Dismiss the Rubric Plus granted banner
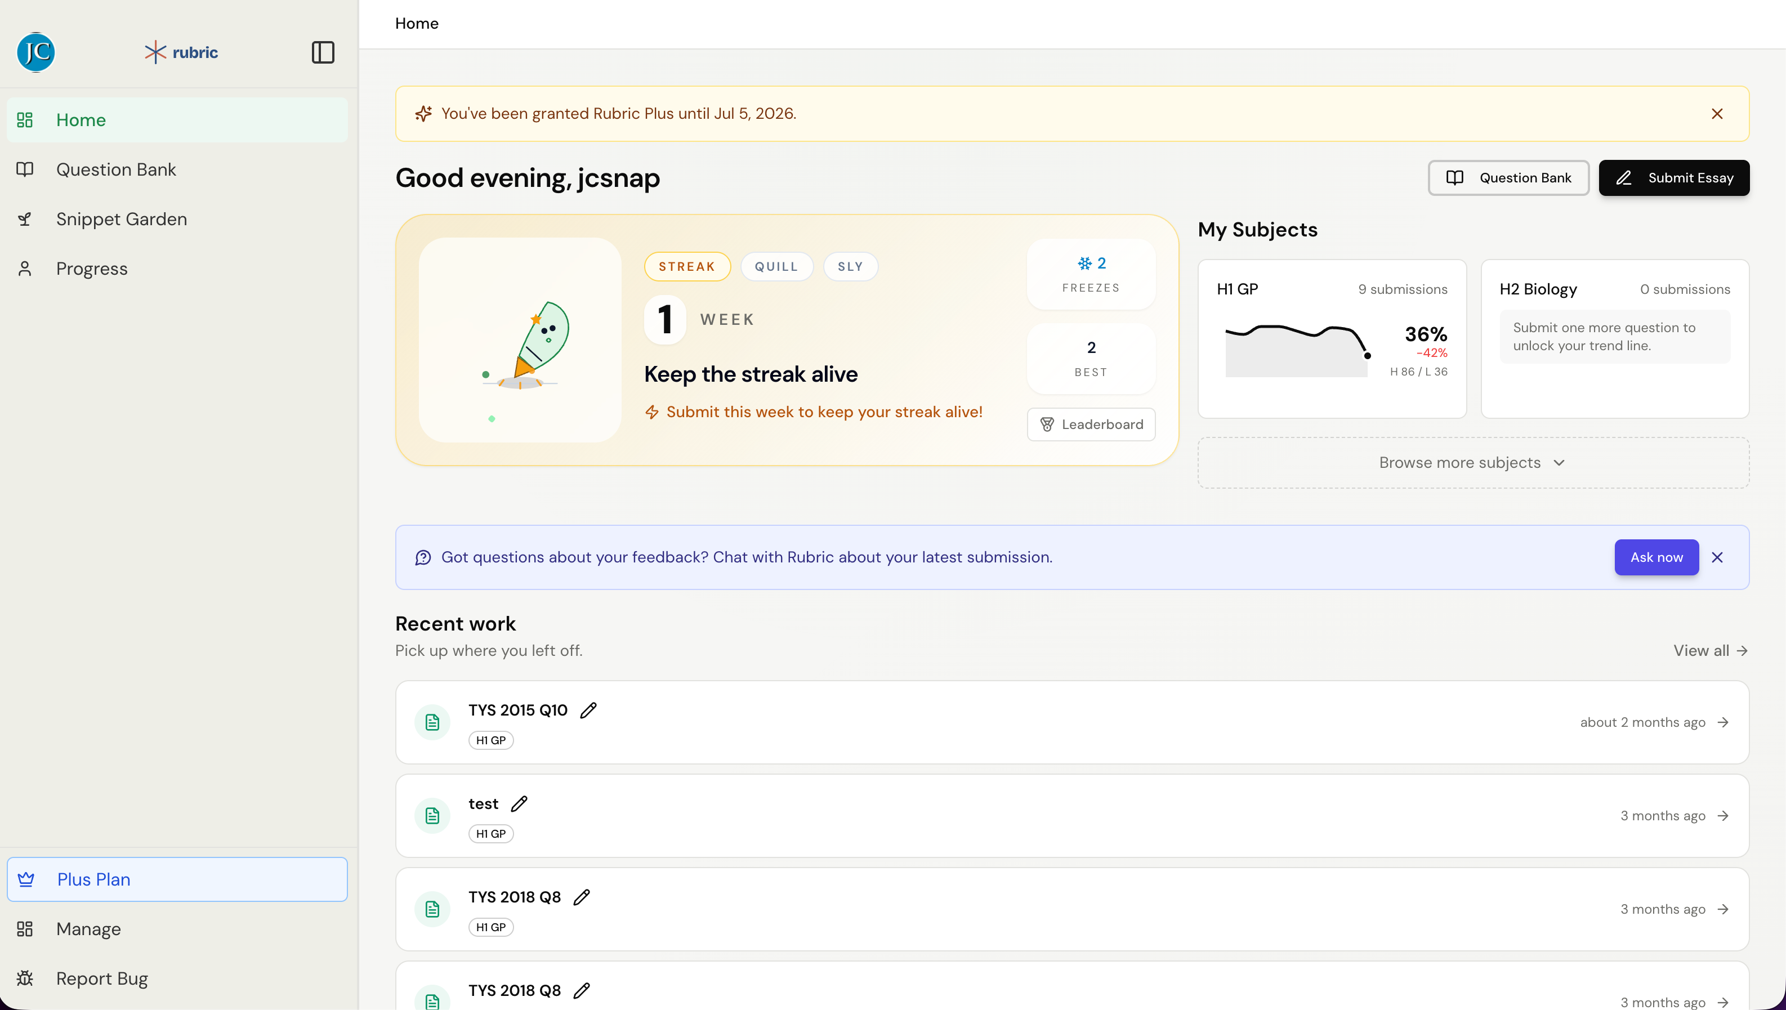The height and width of the screenshot is (1010, 1786). (1717, 114)
